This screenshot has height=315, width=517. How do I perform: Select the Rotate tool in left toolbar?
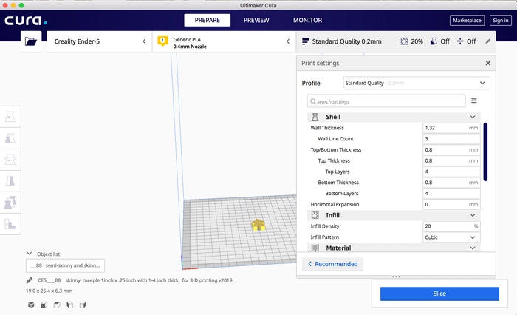click(11, 160)
